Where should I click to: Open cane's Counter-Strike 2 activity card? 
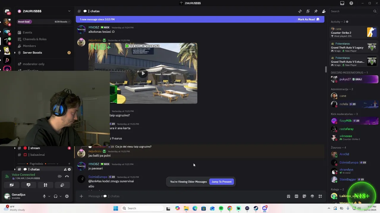coord(354,32)
